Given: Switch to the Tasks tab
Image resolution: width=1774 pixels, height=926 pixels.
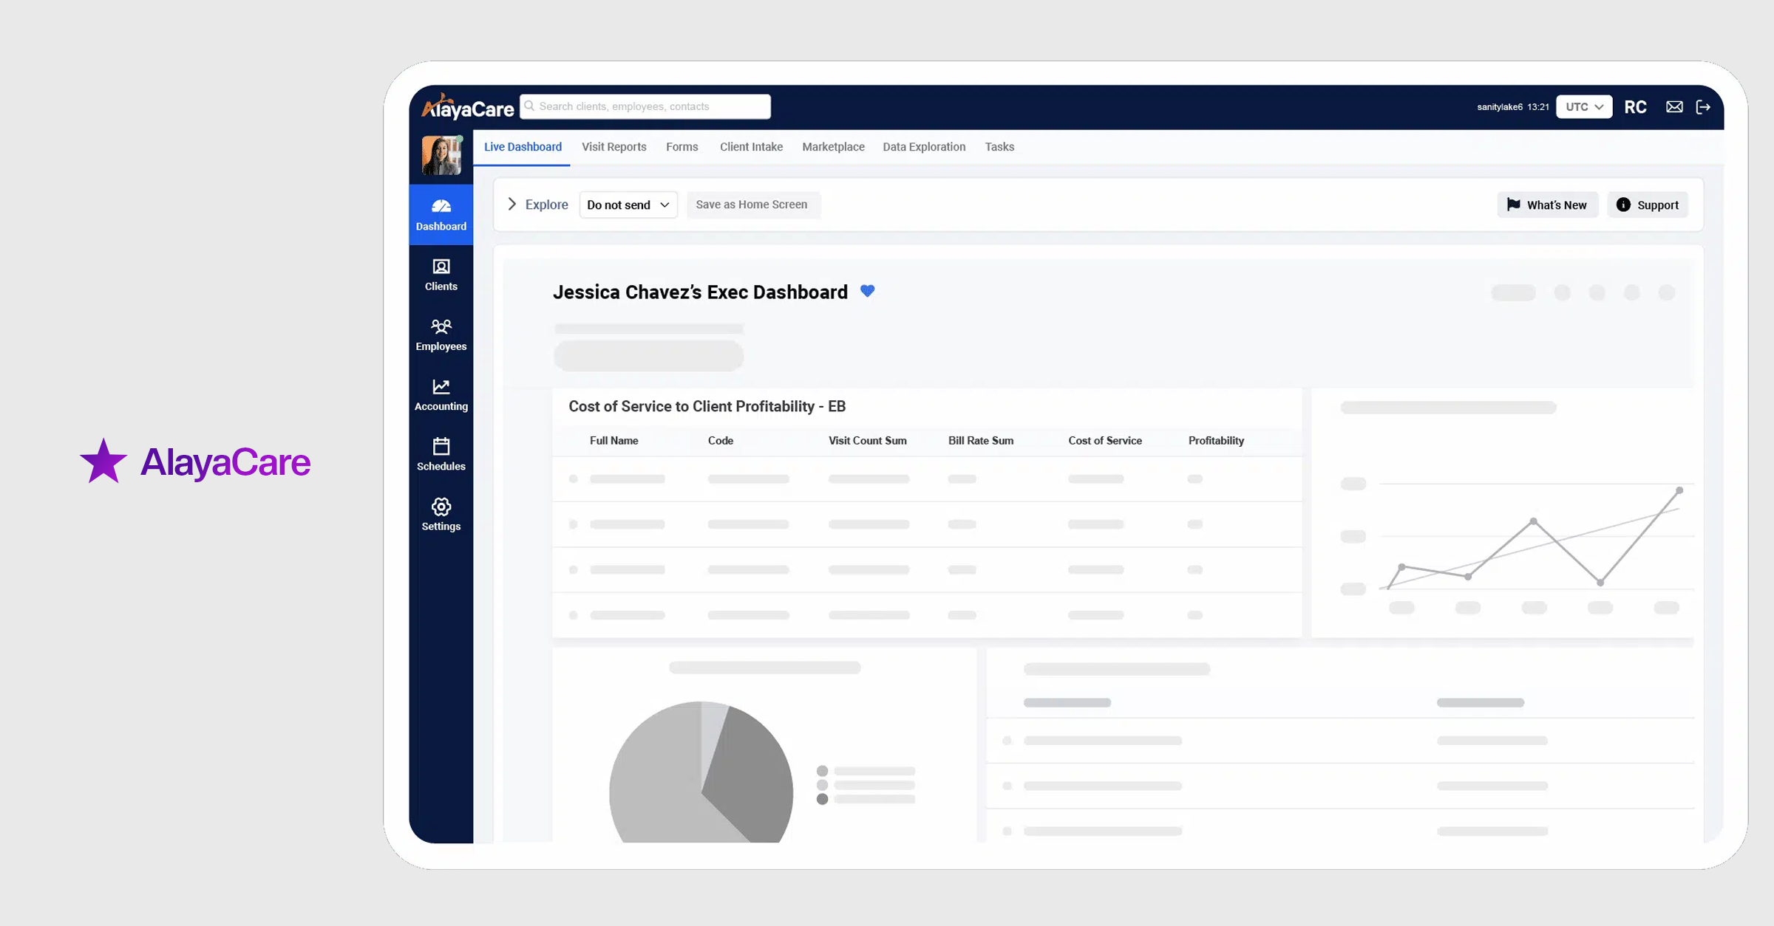Looking at the screenshot, I should 999,147.
